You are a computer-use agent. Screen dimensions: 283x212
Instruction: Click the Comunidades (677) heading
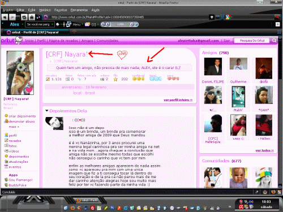point(221,161)
